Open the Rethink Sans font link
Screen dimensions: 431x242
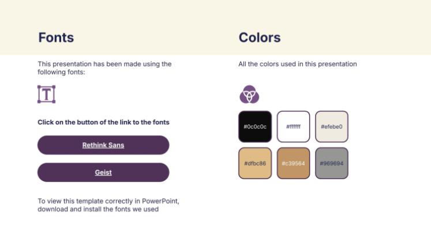click(103, 145)
